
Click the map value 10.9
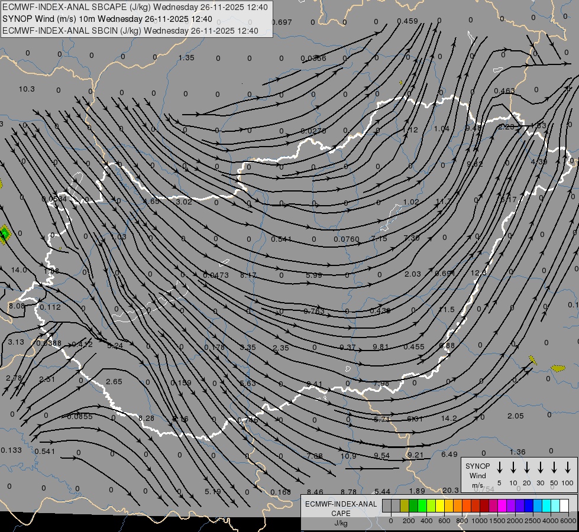coord(348,456)
